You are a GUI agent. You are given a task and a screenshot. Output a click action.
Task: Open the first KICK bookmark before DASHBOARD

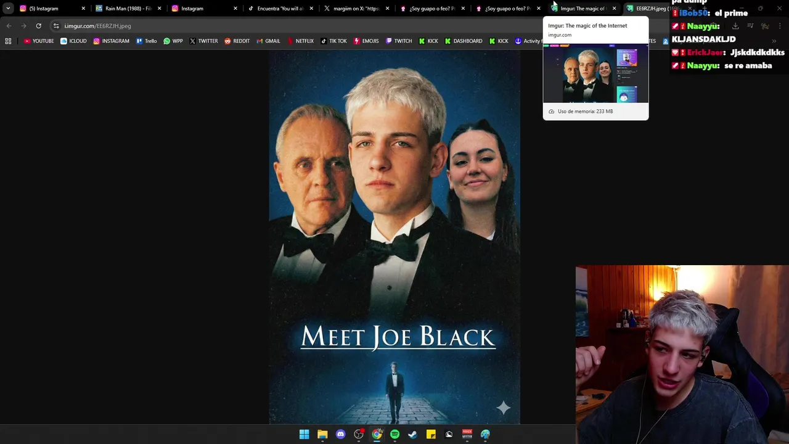(428, 41)
